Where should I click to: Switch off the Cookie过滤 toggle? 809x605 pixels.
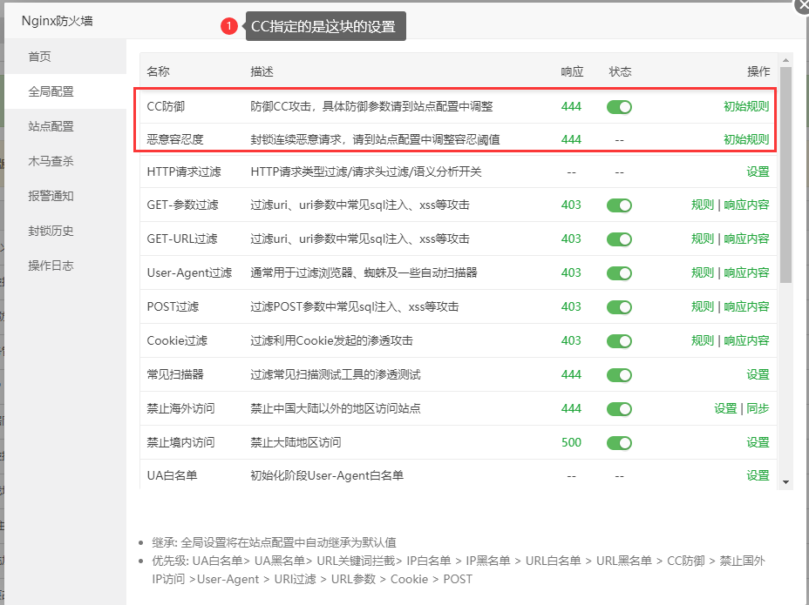(x=619, y=340)
